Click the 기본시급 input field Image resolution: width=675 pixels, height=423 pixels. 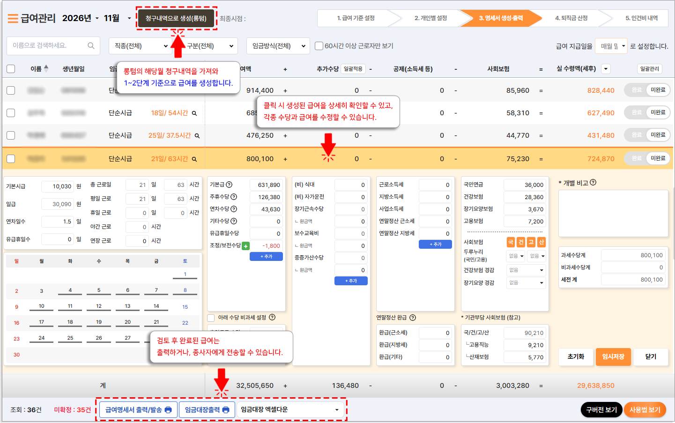tap(57, 186)
